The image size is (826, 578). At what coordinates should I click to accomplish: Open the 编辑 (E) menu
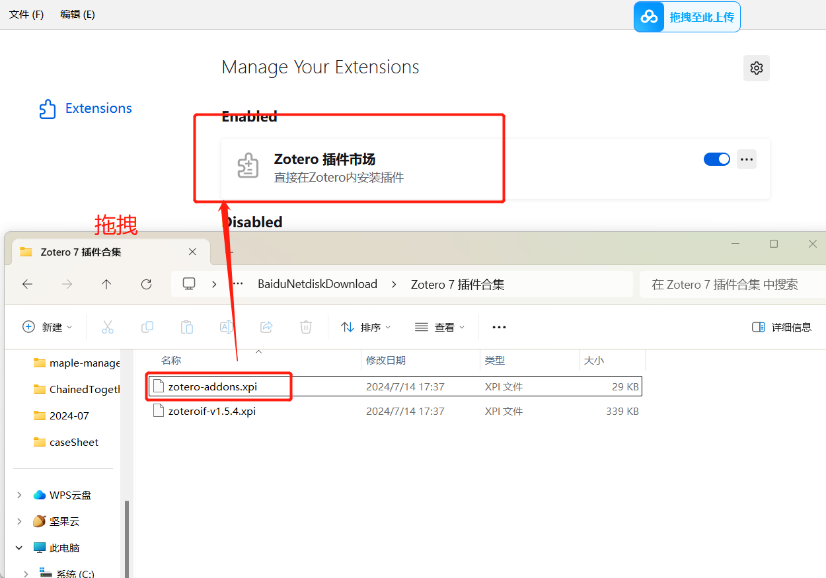[77, 14]
